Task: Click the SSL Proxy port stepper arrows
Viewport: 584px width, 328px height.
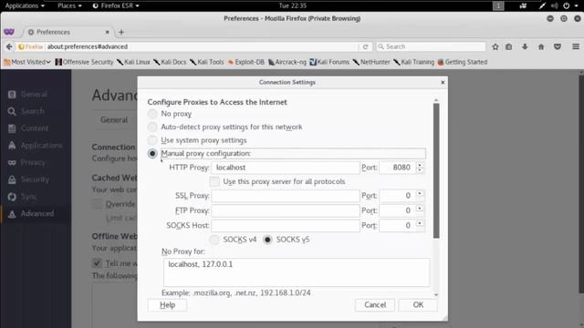Action: click(420, 196)
